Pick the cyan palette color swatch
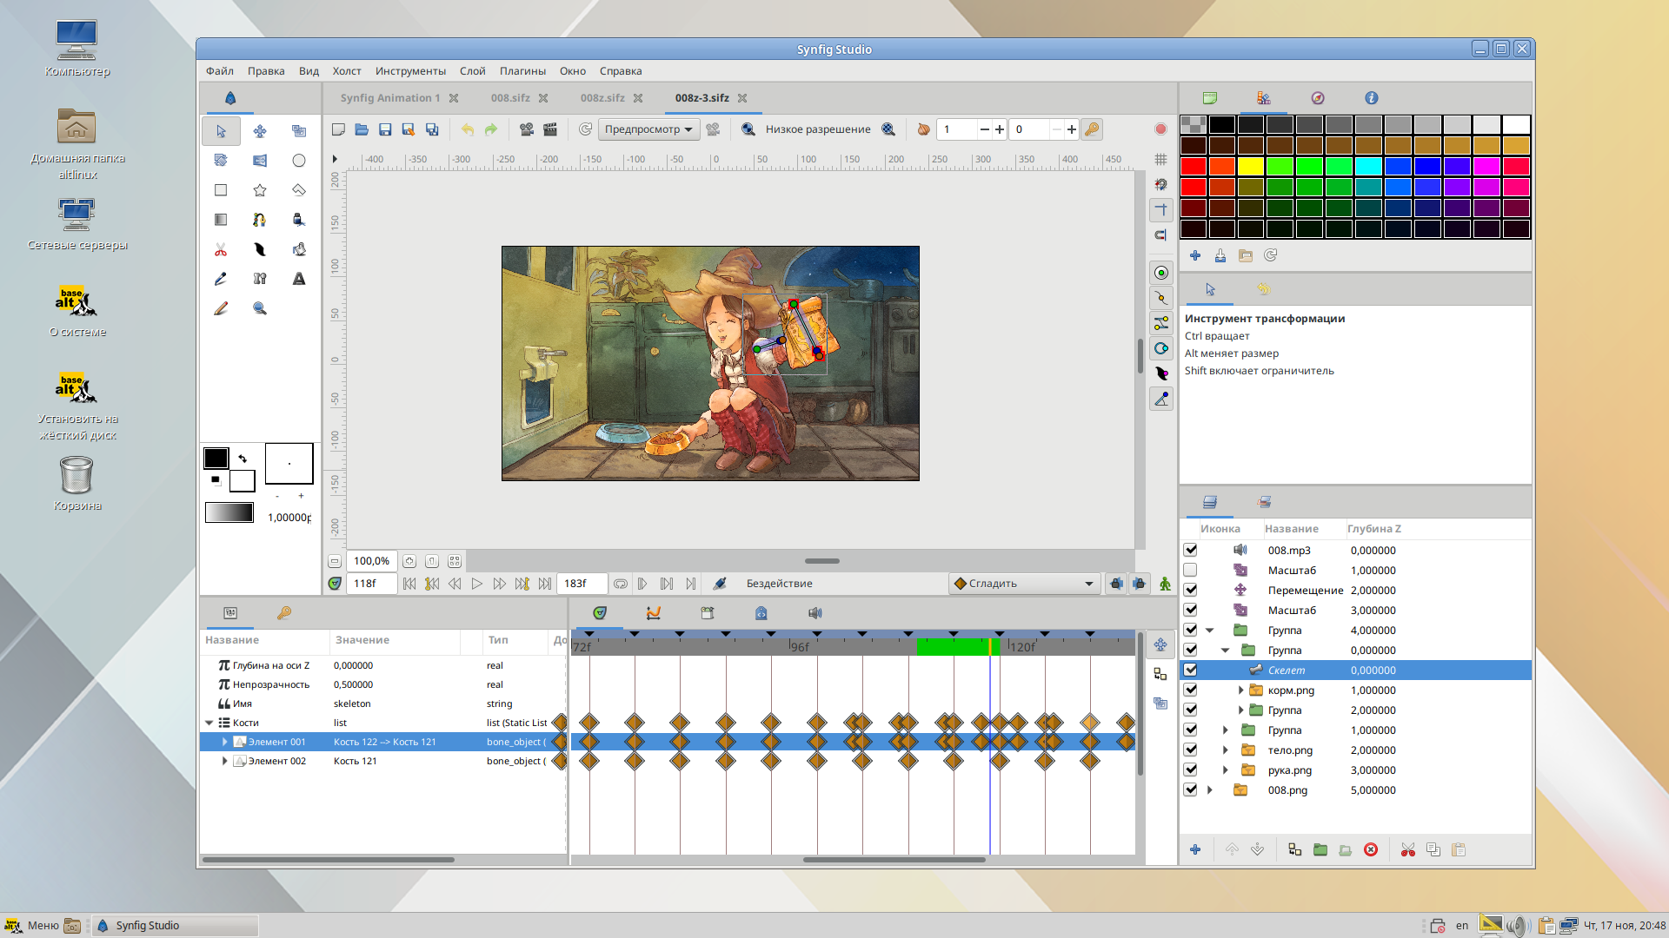Viewport: 1669px width, 938px height. click(x=1368, y=166)
